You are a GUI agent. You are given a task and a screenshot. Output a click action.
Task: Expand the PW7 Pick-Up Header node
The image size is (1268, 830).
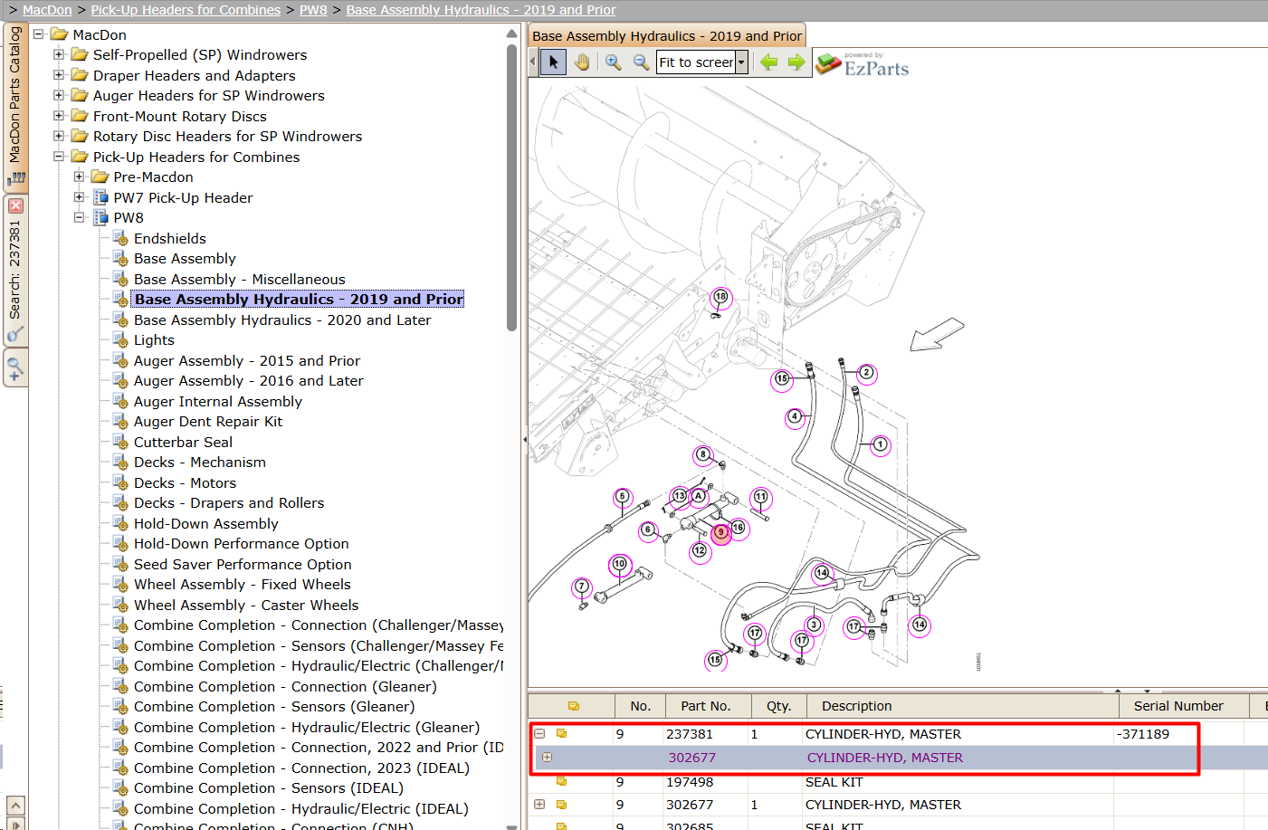(x=79, y=197)
